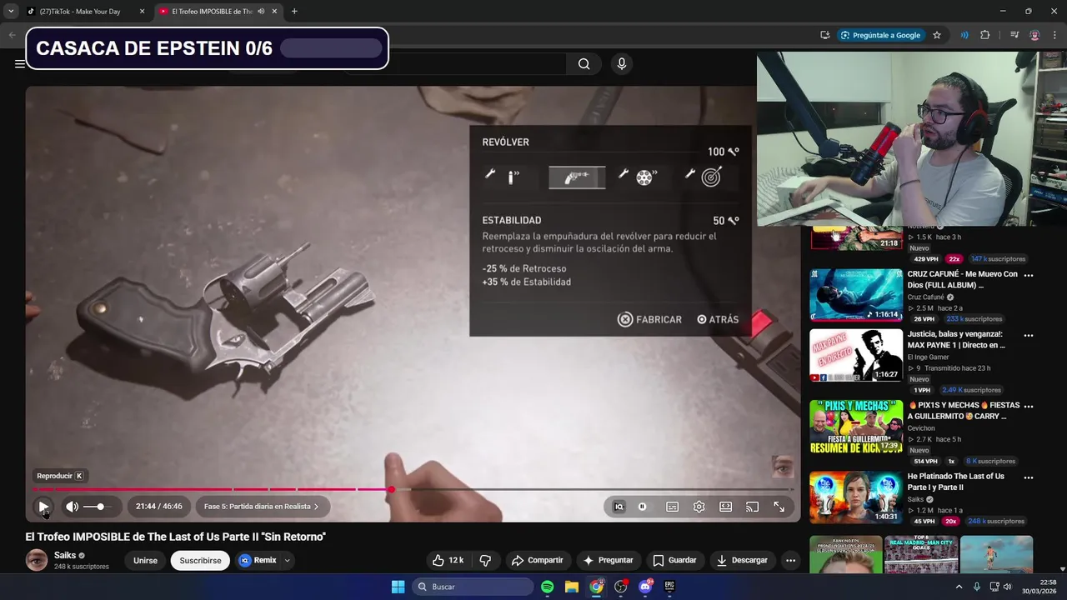Open OBS Studio from the taskbar
Screen dimensions: 1067x600
click(x=620, y=587)
